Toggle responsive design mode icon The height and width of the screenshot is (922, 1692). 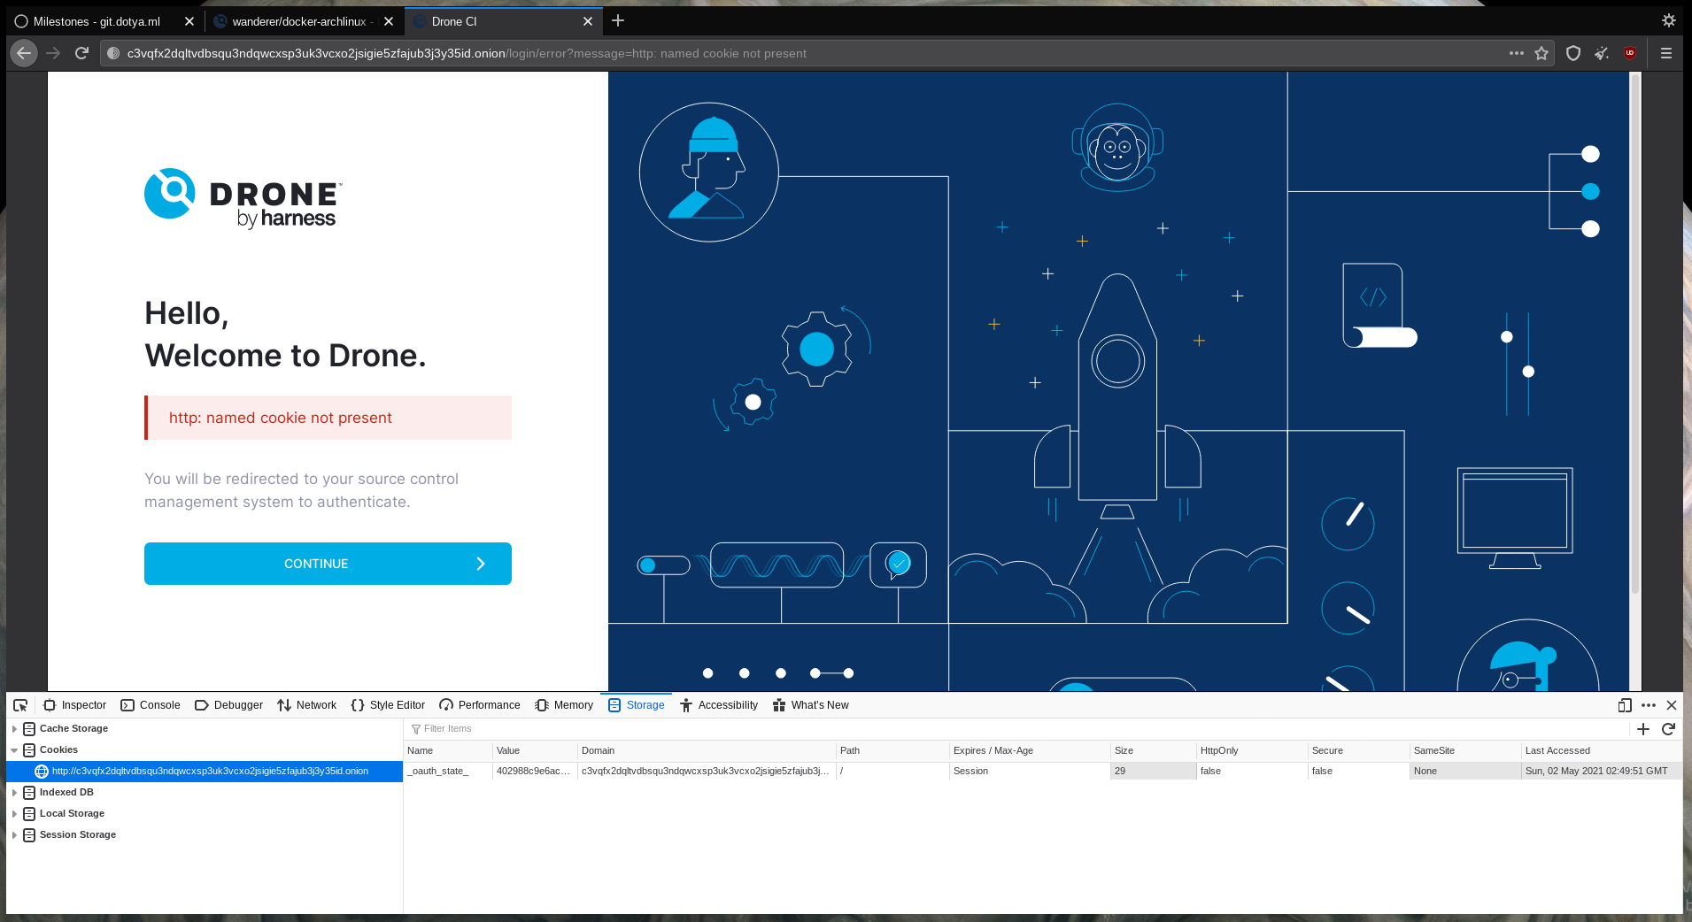(1624, 705)
